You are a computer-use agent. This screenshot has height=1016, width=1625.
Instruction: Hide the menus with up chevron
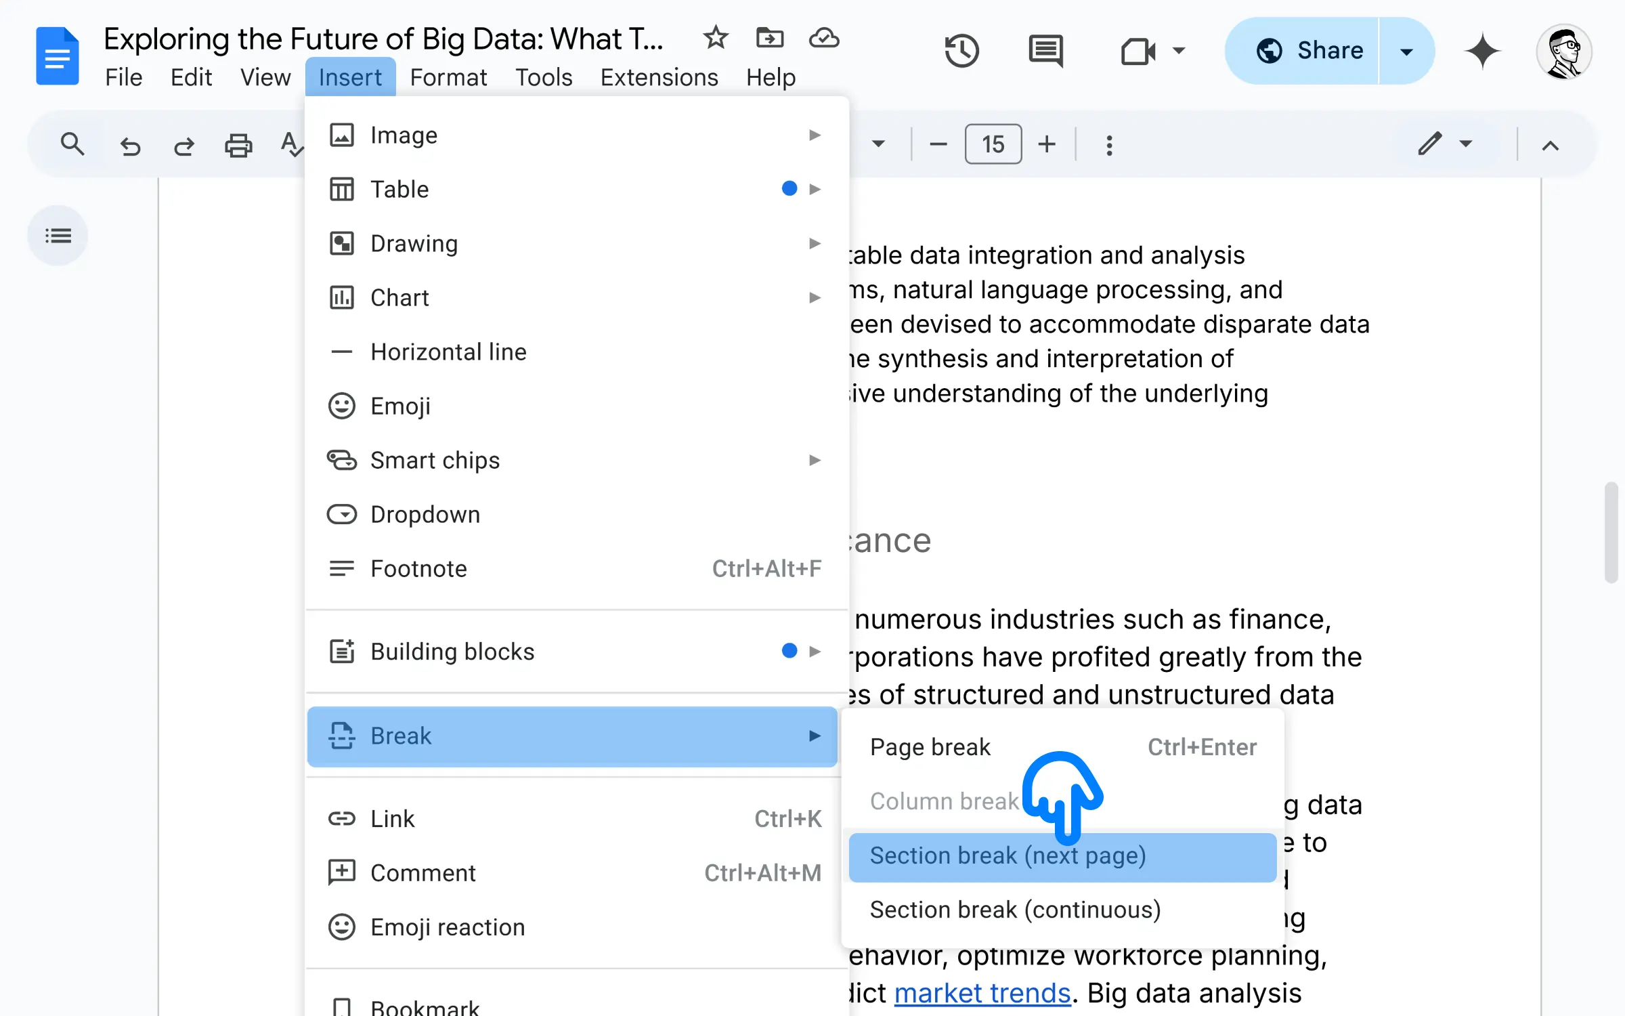point(1551,146)
